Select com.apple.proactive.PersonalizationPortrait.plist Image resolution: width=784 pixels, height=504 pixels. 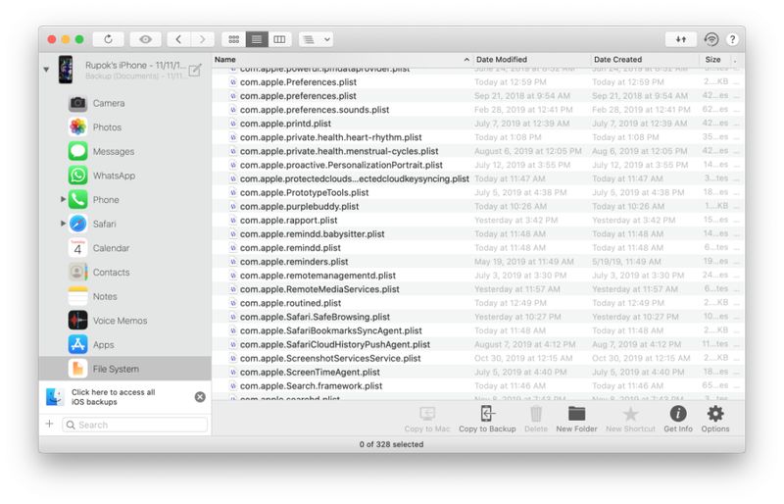[x=477, y=165]
